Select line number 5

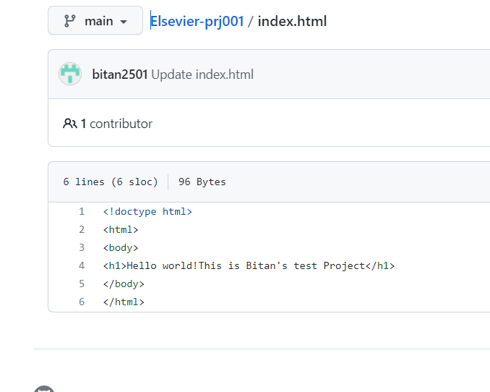(x=82, y=284)
